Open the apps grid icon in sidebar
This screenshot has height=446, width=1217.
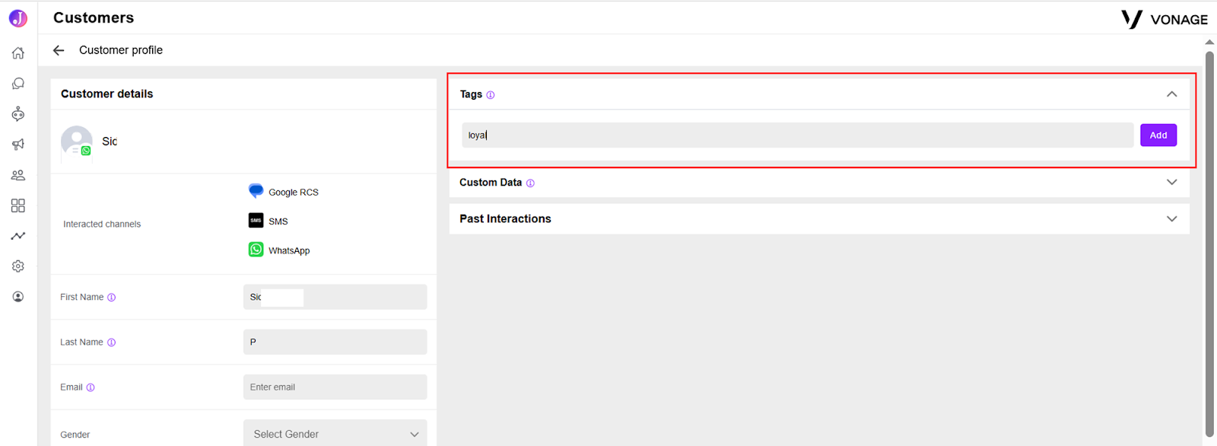[x=18, y=205]
